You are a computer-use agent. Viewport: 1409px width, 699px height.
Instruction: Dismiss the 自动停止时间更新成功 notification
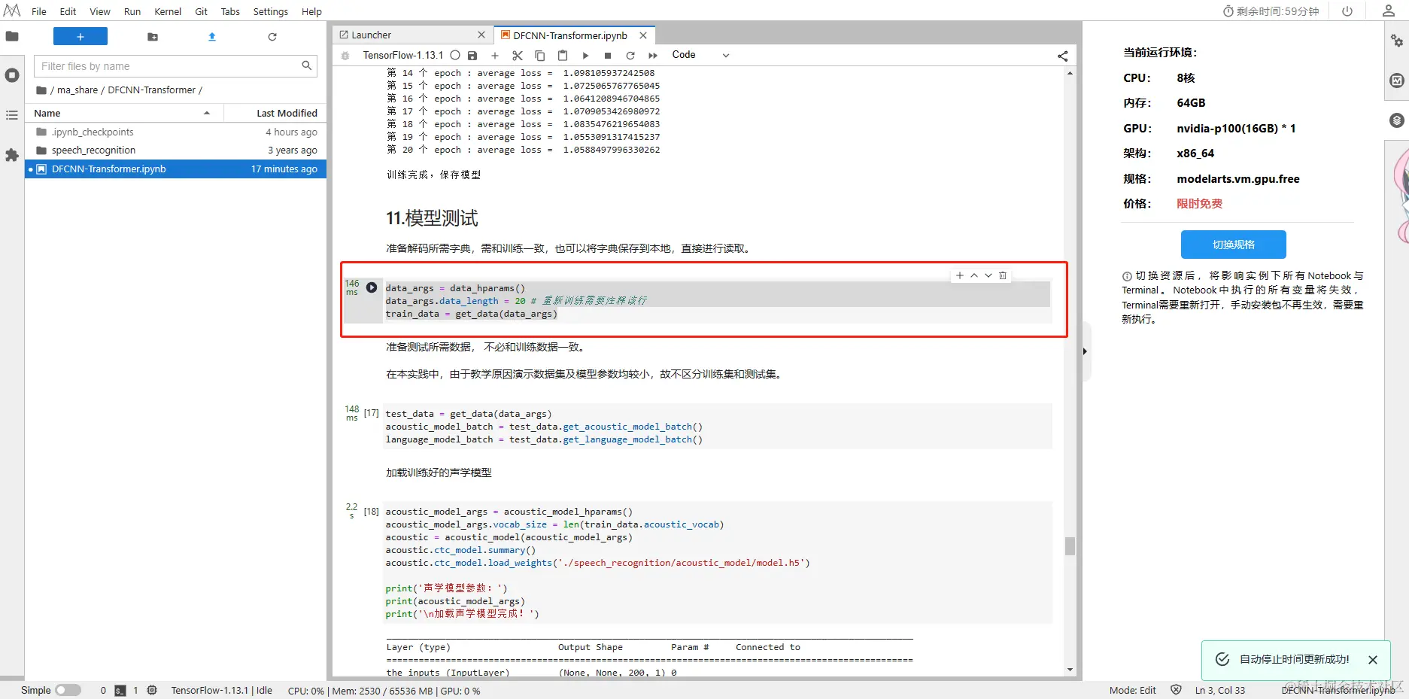(x=1373, y=660)
